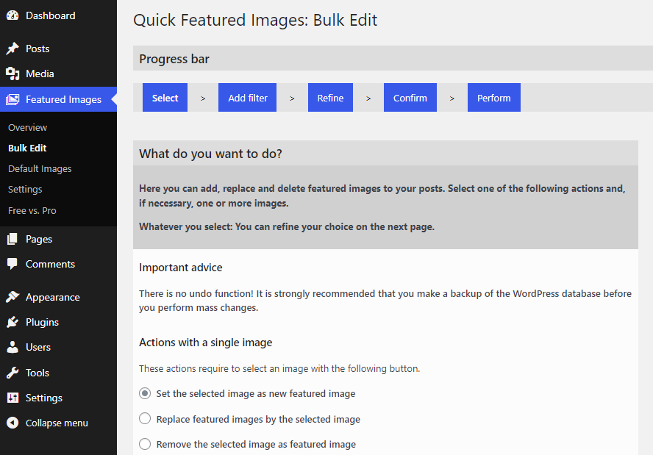Click the Plugins plug icon

click(13, 322)
